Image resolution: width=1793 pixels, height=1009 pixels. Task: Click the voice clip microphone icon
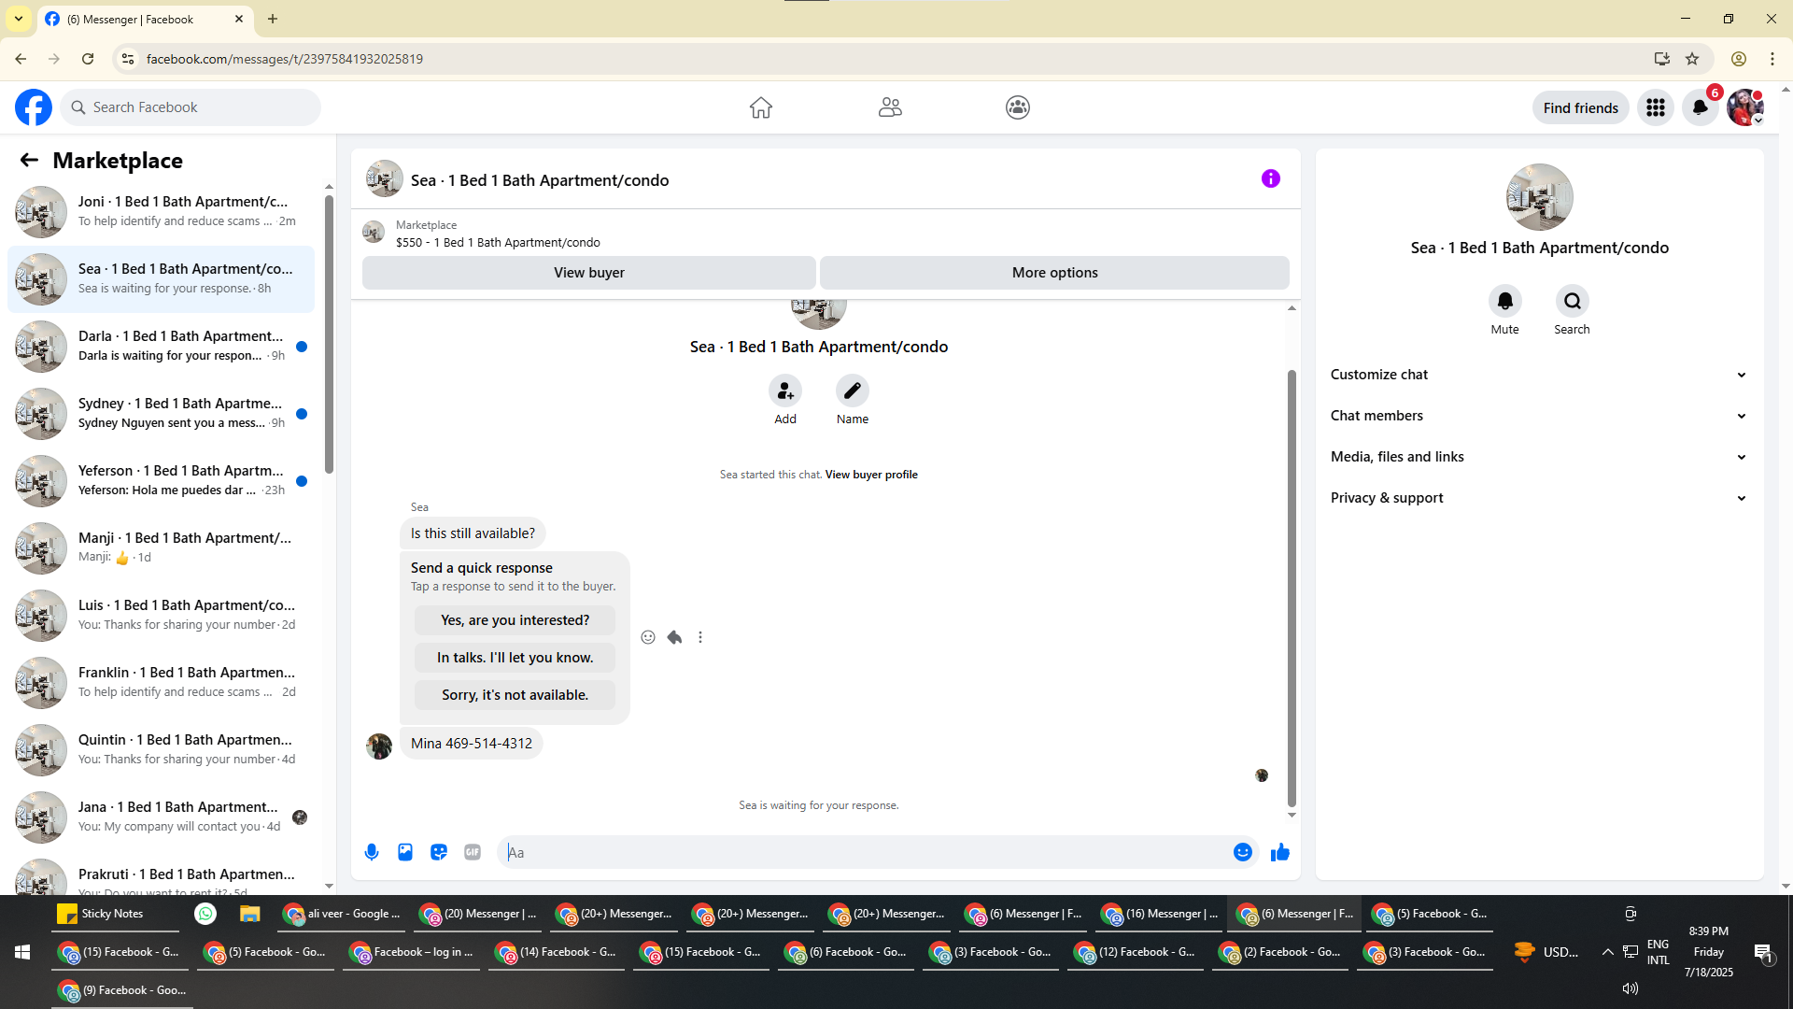pyautogui.click(x=372, y=852)
